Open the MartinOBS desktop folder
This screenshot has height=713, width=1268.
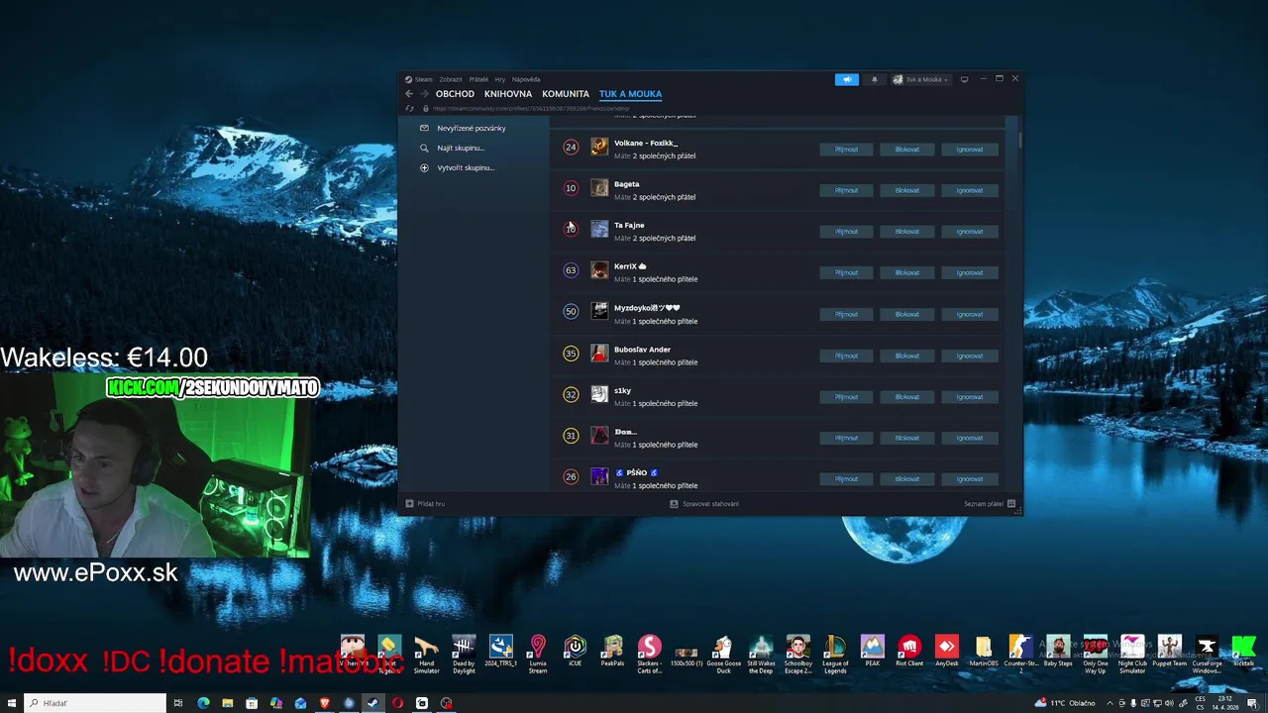(984, 653)
